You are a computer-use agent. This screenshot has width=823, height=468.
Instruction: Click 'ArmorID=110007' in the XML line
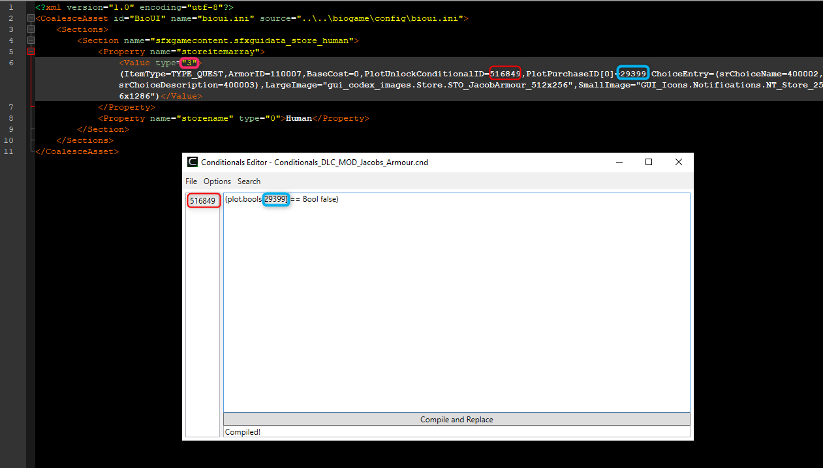[264, 74]
